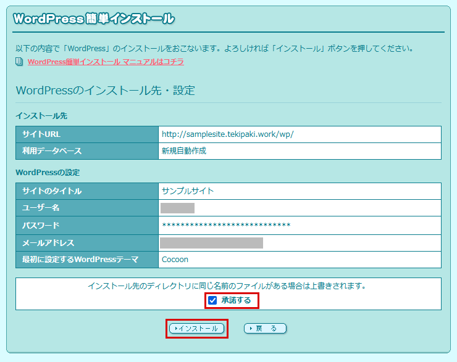This screenshot has height=362, width=457.
Task: Click the document icon beside the manual link
Action: [x=19, y=62]
